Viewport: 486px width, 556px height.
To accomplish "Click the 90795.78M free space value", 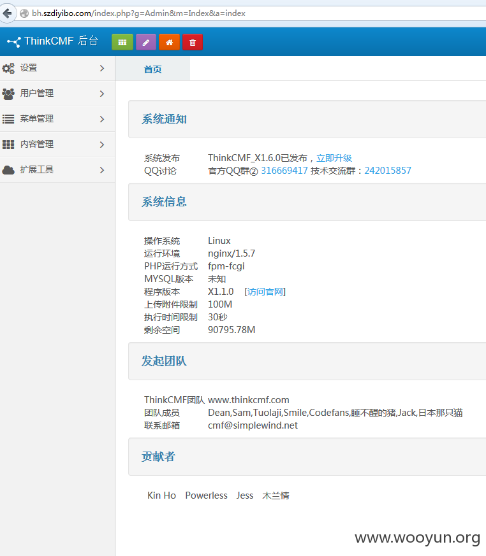I will point(232,330).
